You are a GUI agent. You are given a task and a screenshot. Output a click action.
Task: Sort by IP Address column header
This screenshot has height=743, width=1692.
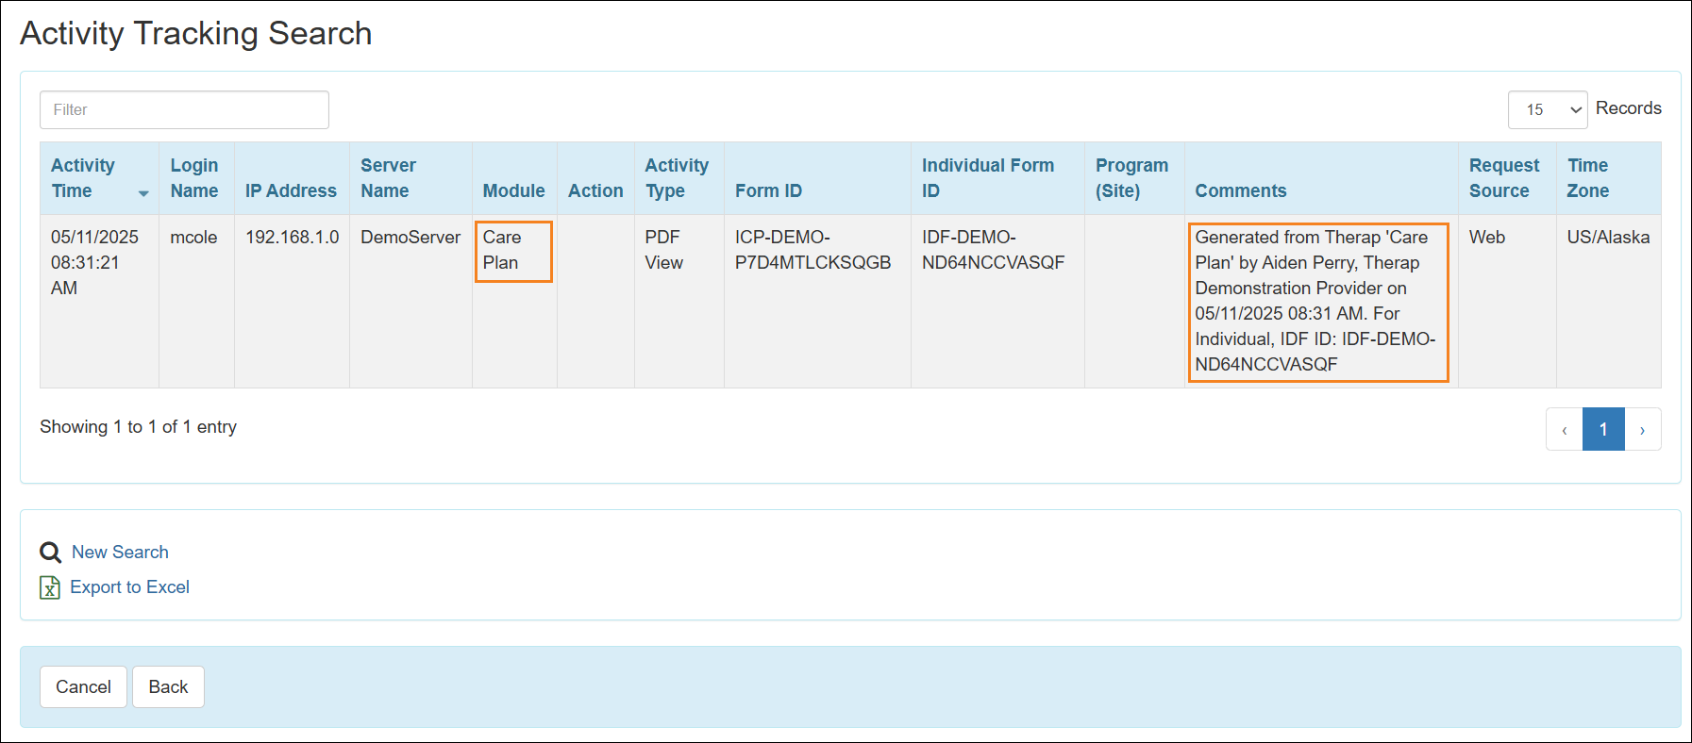coord(292,178)
